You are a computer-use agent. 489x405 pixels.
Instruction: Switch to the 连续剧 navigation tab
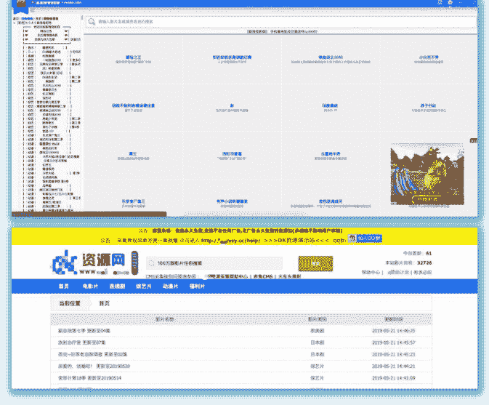pyautogui.click(x=116, y=286)
